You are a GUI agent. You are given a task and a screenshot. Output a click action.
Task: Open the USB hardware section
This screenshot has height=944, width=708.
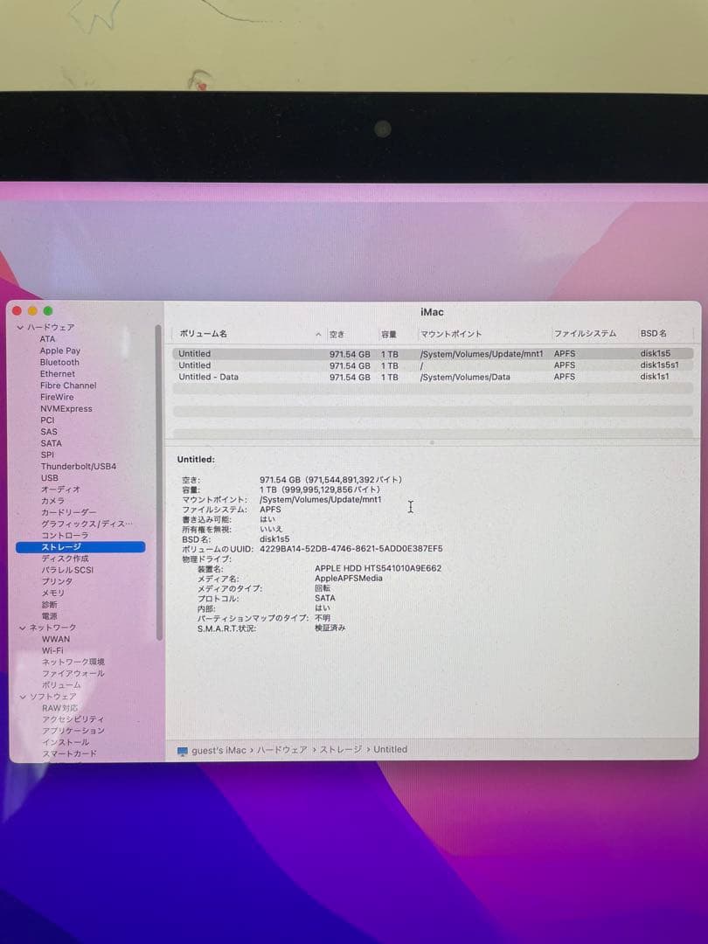click(x=51, y=478)
